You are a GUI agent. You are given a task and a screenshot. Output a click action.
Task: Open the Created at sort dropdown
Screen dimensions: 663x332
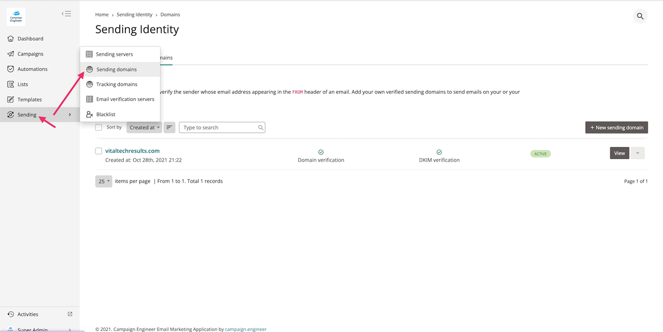click(144, 127)
